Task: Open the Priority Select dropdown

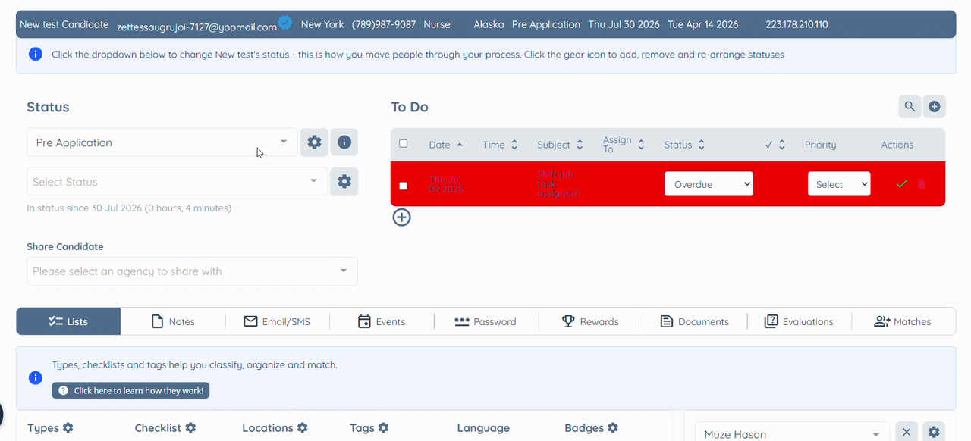Action: tap(839, 184)
